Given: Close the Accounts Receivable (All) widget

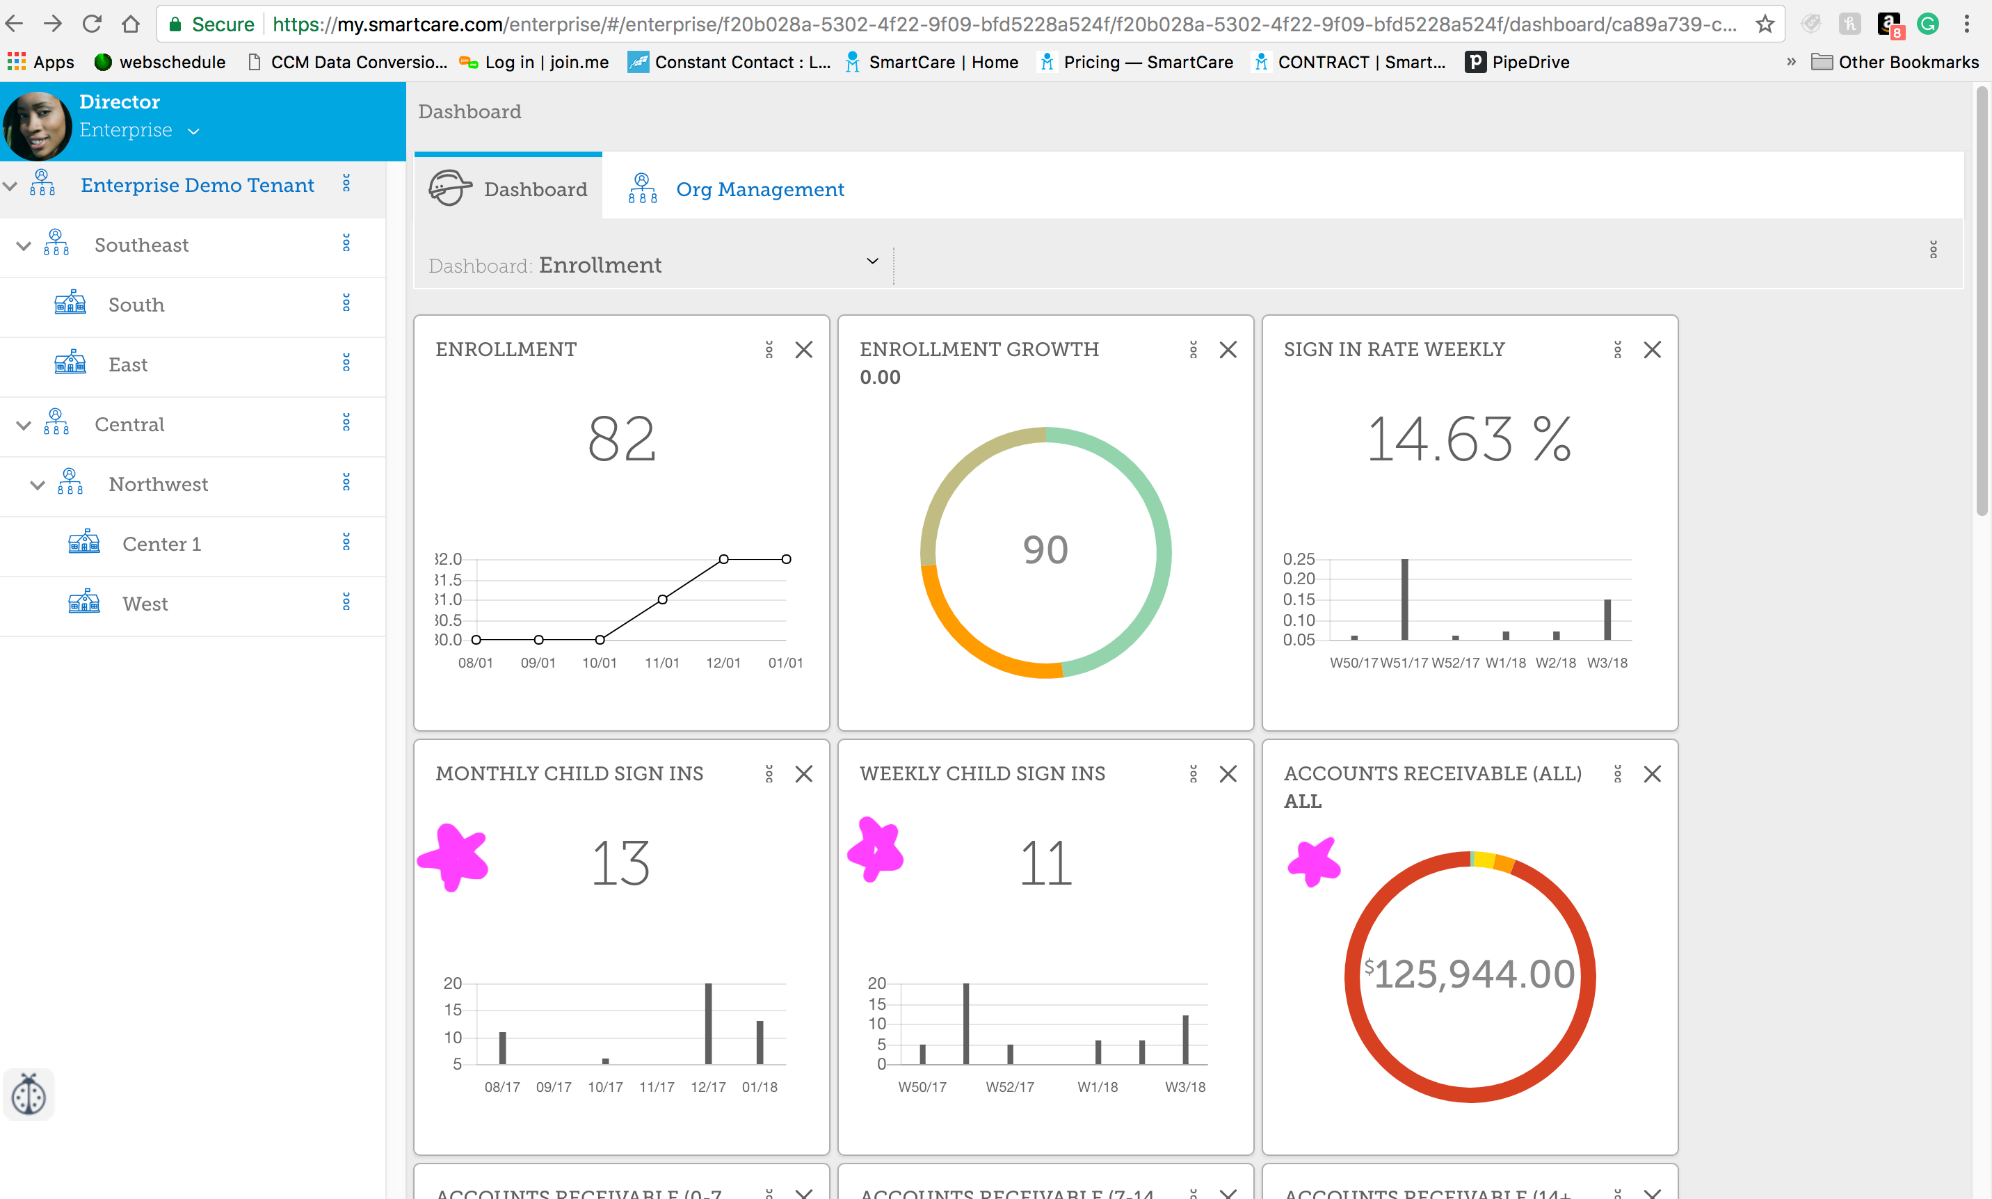Looking at the screenshot, I should pyautogui.click(x=1652, y=774).
